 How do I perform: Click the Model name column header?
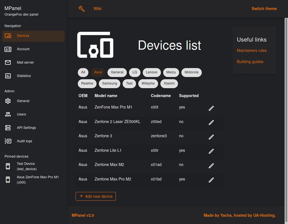click(106, 96)
